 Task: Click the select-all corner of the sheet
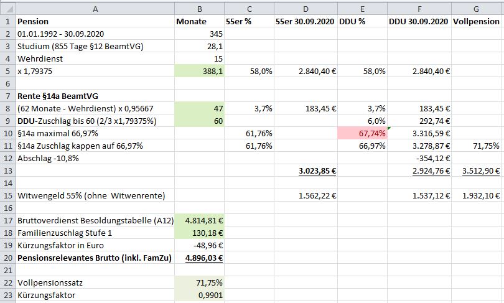[x=7, y=7]
